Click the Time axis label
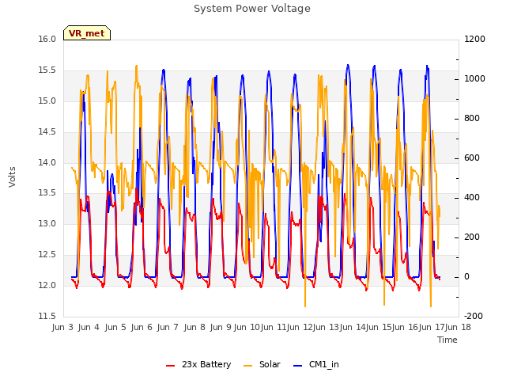This screenshot has height=380, width=506. [447, 340]
